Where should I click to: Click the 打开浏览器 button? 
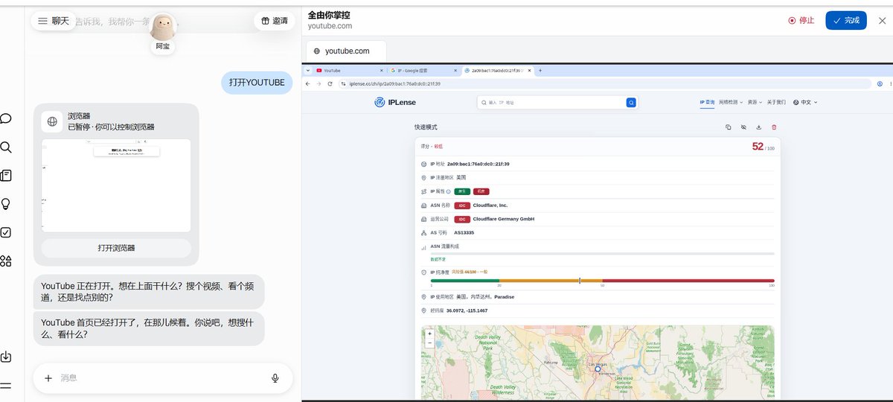[x=116, y=248]
